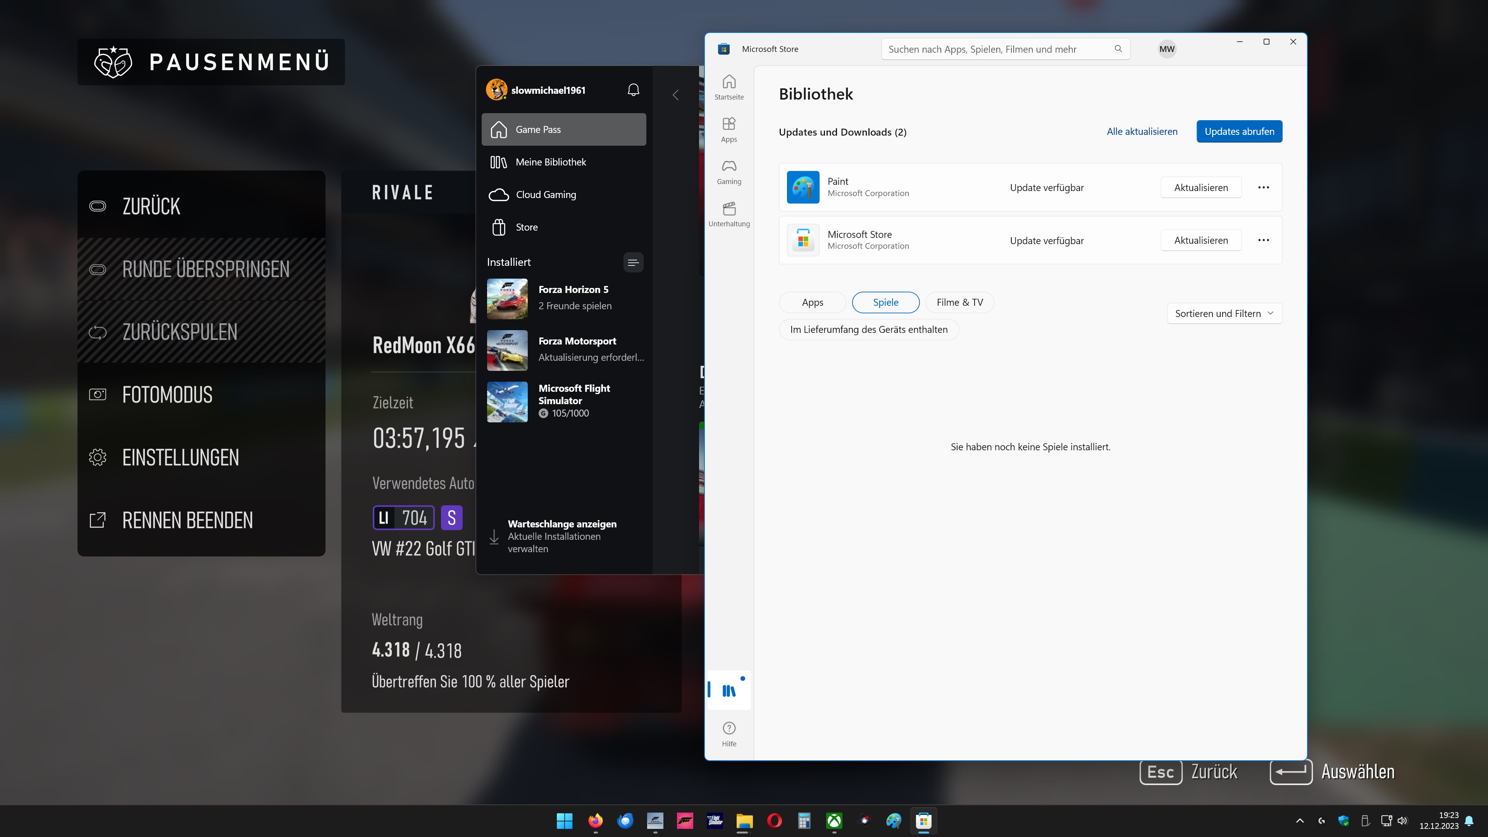Image resolution: width=1488 pixels, height=837 pixels.
Task: Open clock and date 19:23 in taskbar
Action: pos(1439,821)
